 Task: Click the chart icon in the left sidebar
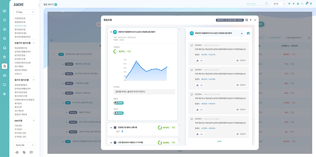click(4, 66)
